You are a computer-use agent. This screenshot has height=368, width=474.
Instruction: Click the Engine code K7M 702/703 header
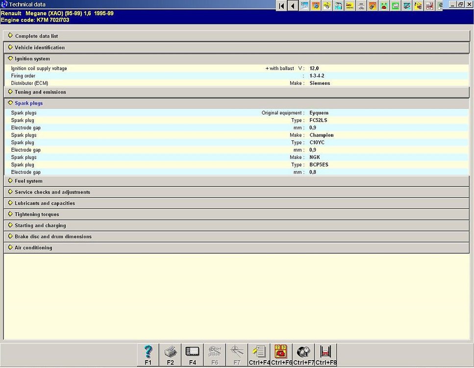click(x=35, y=20)
